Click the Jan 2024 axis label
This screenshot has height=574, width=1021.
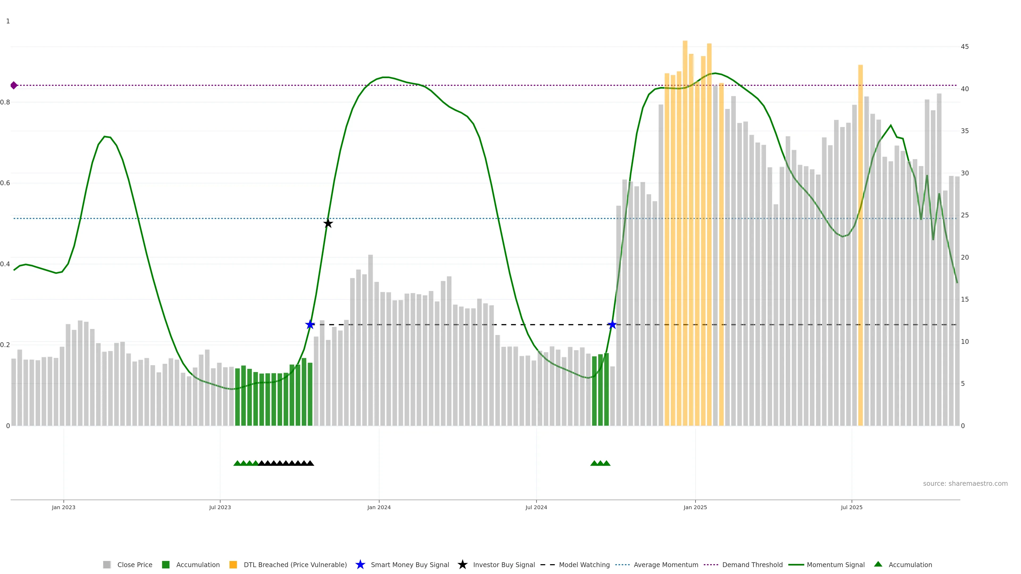coord(379,507)
